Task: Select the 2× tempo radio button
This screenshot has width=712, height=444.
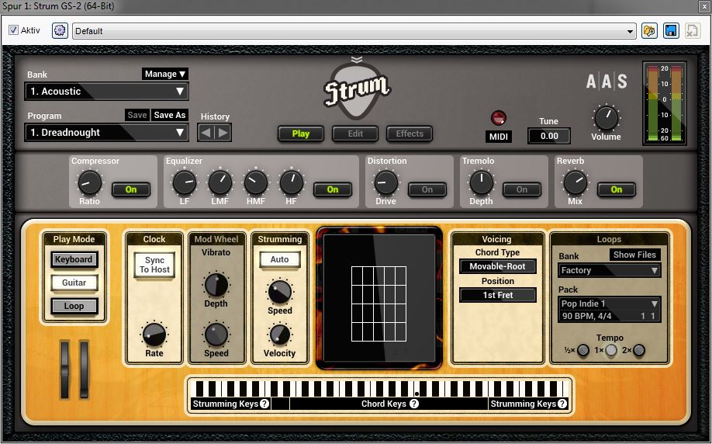Action: (x=639, y=350)
